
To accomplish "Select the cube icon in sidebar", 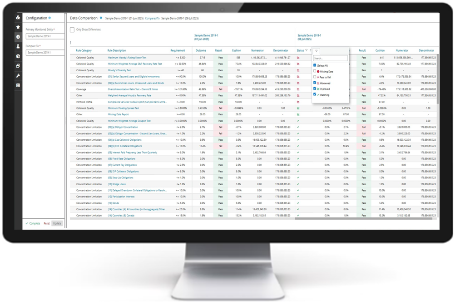I will tap(18, 56).
